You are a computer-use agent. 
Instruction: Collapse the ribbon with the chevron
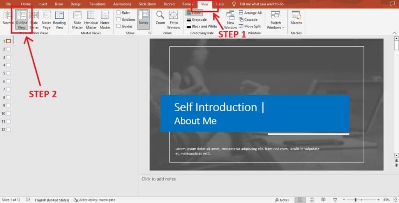394,33
